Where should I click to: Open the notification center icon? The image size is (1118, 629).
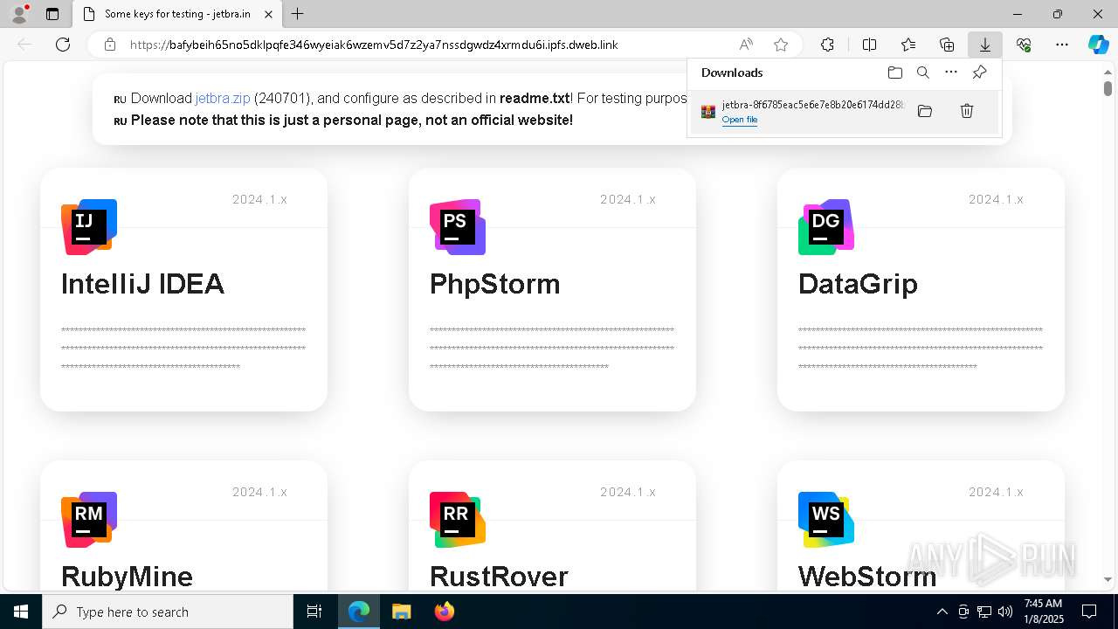pos(1089,612)
